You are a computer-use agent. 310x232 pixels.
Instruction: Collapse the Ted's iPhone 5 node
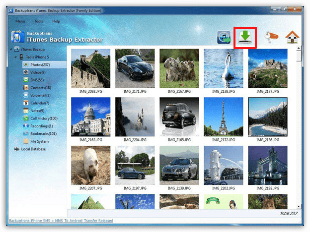click(15, 57)
